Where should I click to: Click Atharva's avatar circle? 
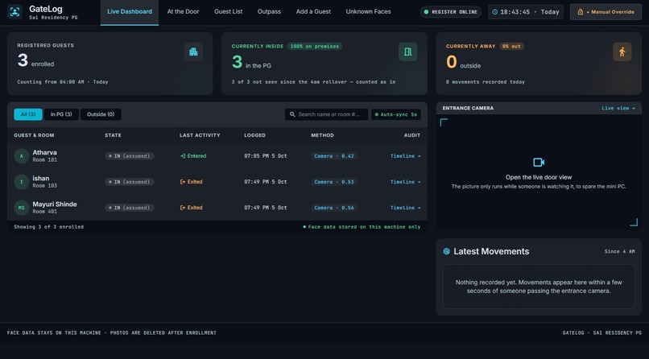point(22,156)
